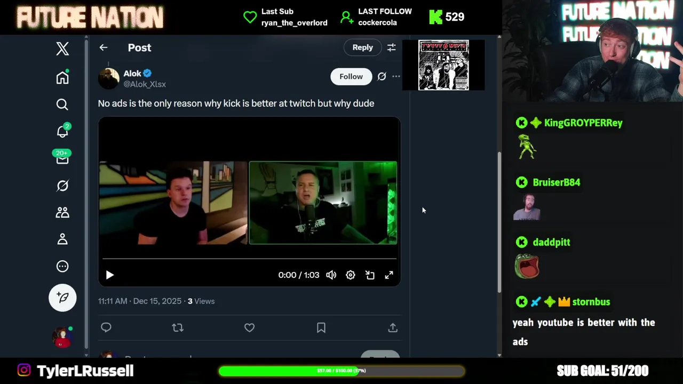Share the post with upload icon

click(x=393, y=327)
